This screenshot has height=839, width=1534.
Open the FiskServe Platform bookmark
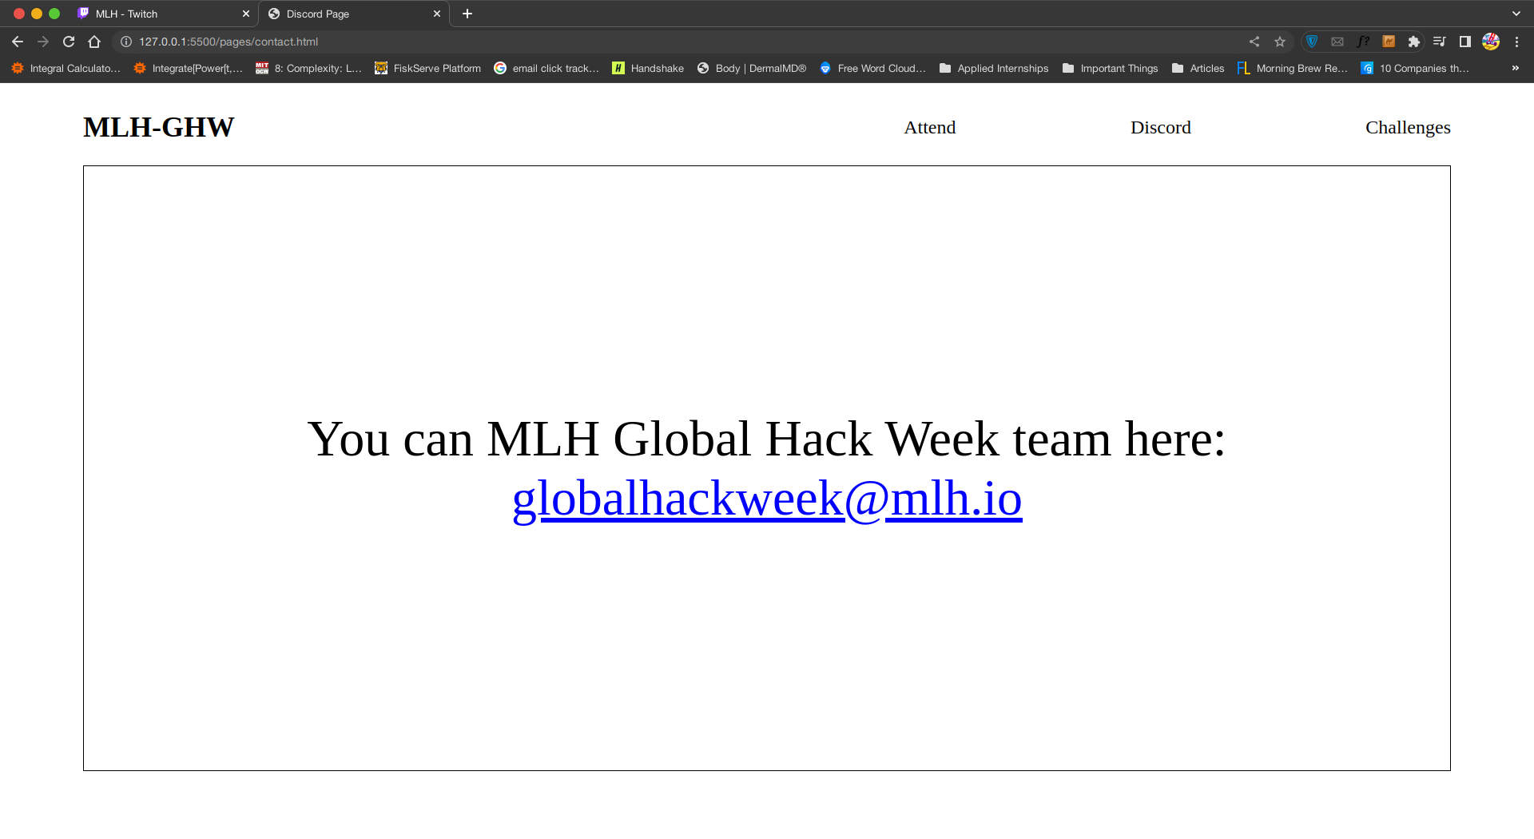click(428, 68)
